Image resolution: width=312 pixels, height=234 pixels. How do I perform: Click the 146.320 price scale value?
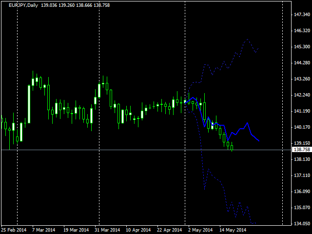(302, 31)
